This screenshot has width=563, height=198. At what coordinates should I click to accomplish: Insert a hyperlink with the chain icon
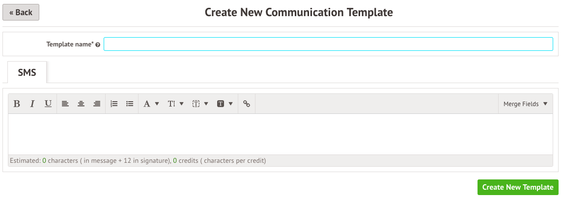click(x=247, y=104)
